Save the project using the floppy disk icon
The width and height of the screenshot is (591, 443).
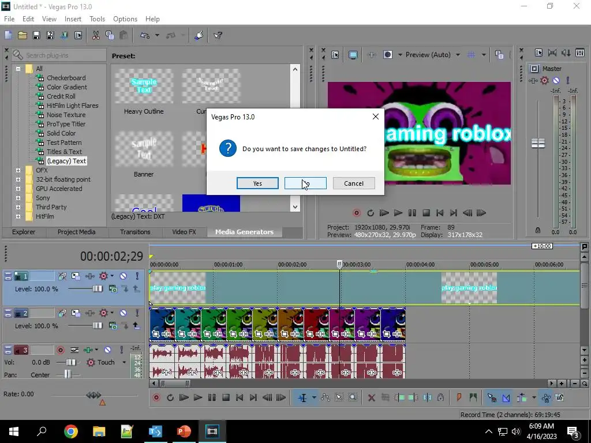[36, 35]
